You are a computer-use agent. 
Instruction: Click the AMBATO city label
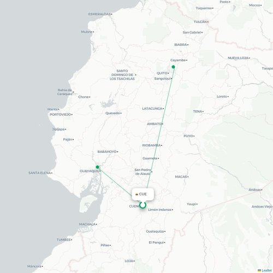tap(154, 124)
